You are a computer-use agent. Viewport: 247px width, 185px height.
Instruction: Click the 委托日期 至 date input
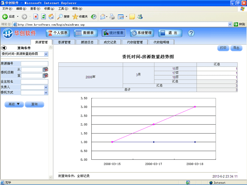32,76
